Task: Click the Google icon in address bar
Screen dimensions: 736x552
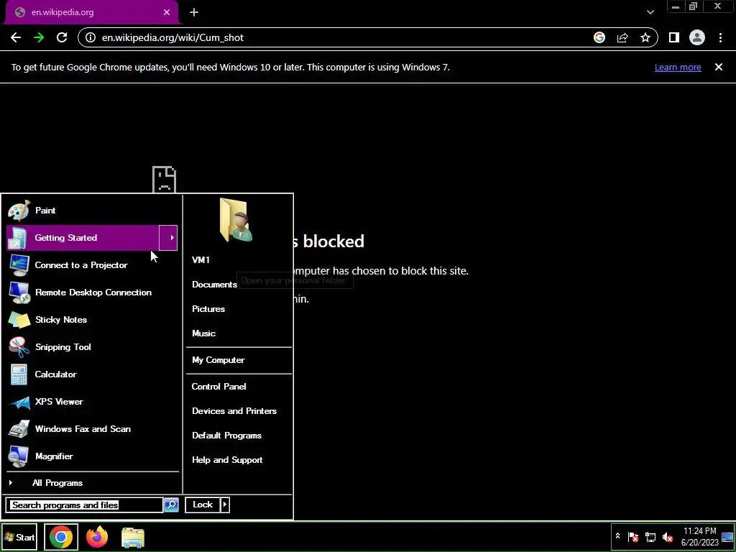Action: click(599, 38)
